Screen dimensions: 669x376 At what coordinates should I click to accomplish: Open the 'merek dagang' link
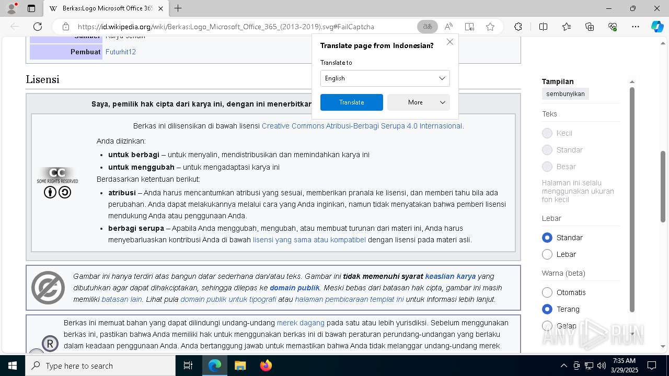(301, 323)
